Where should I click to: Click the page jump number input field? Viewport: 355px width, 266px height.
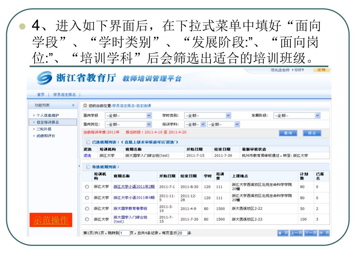[124, 233]
